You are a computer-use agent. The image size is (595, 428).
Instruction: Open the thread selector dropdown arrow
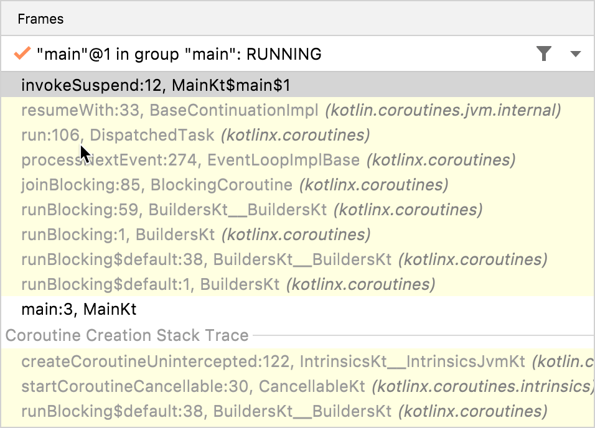click(575, 54)
